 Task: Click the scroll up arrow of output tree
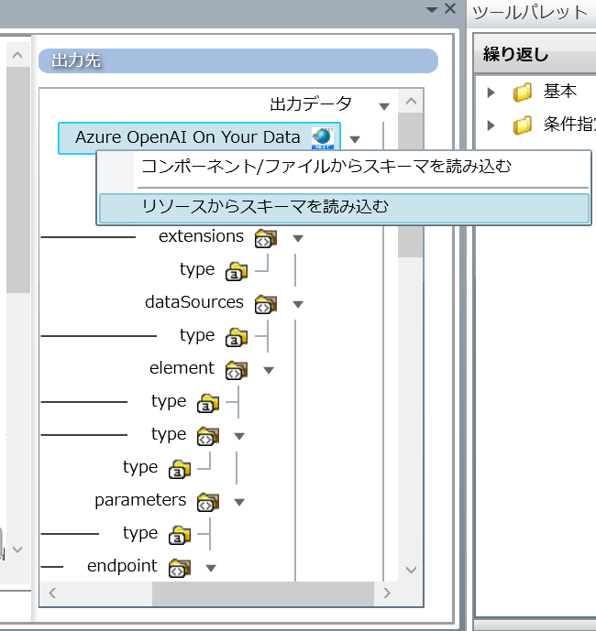(411, 101)
